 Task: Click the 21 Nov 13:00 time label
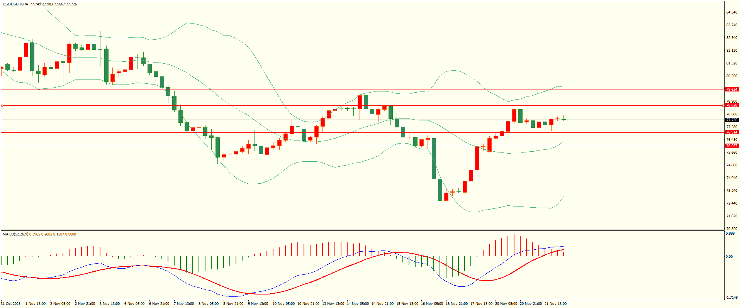pos(555,304)
